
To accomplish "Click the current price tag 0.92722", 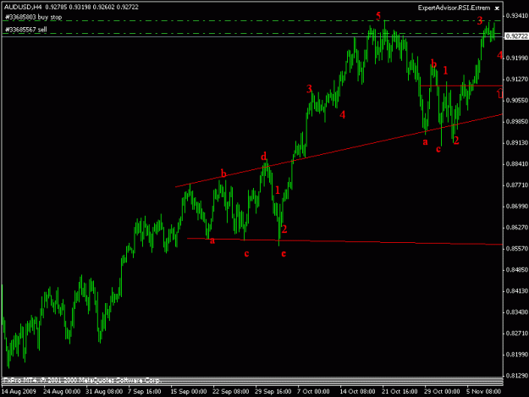I will pyautogui.click(x=516, y=36).
